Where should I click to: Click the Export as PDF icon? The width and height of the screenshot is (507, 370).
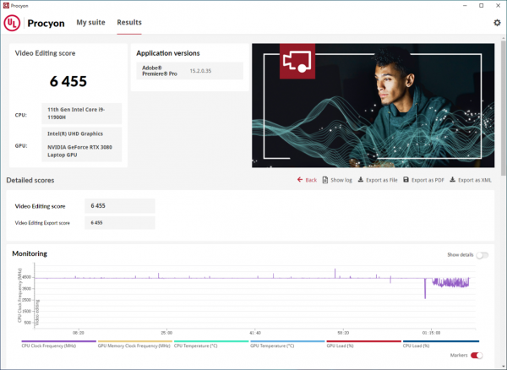[406, 180]
